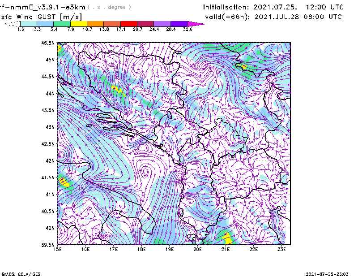Click the crimson 20.7–24.4 legend swatch
This screenshot has height=277, width=358.
point(145,24)
